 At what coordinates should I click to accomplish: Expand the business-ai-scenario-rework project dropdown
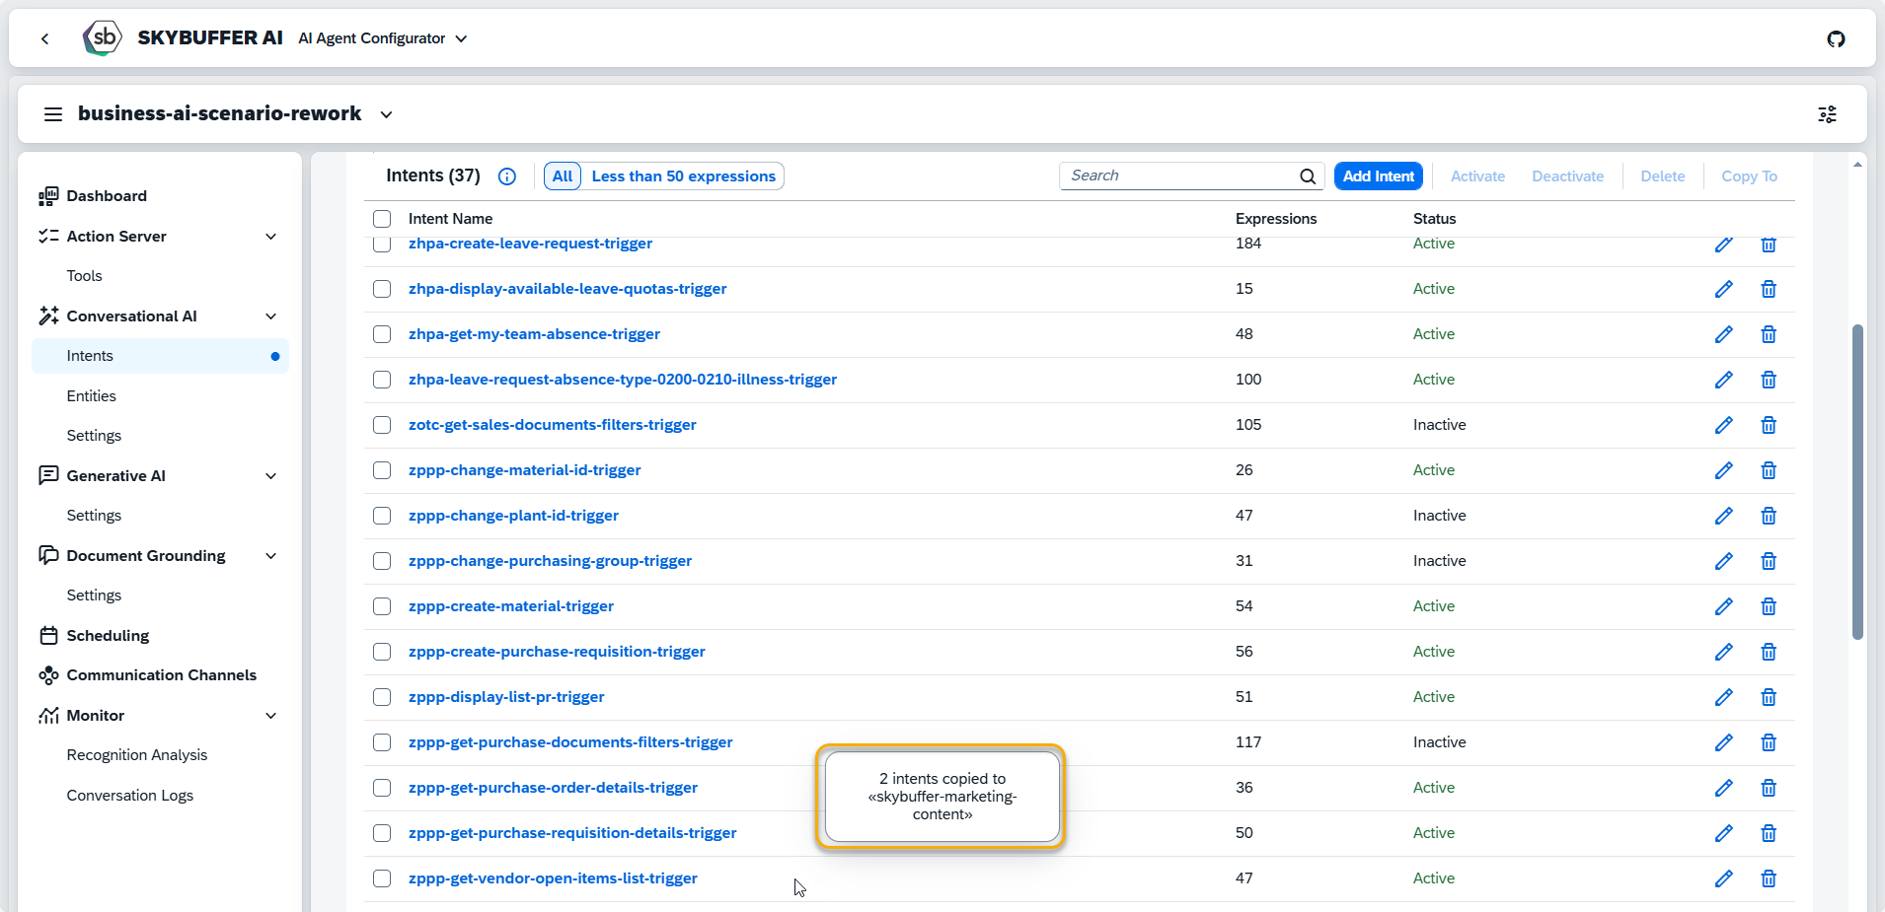tap(386, 114)
